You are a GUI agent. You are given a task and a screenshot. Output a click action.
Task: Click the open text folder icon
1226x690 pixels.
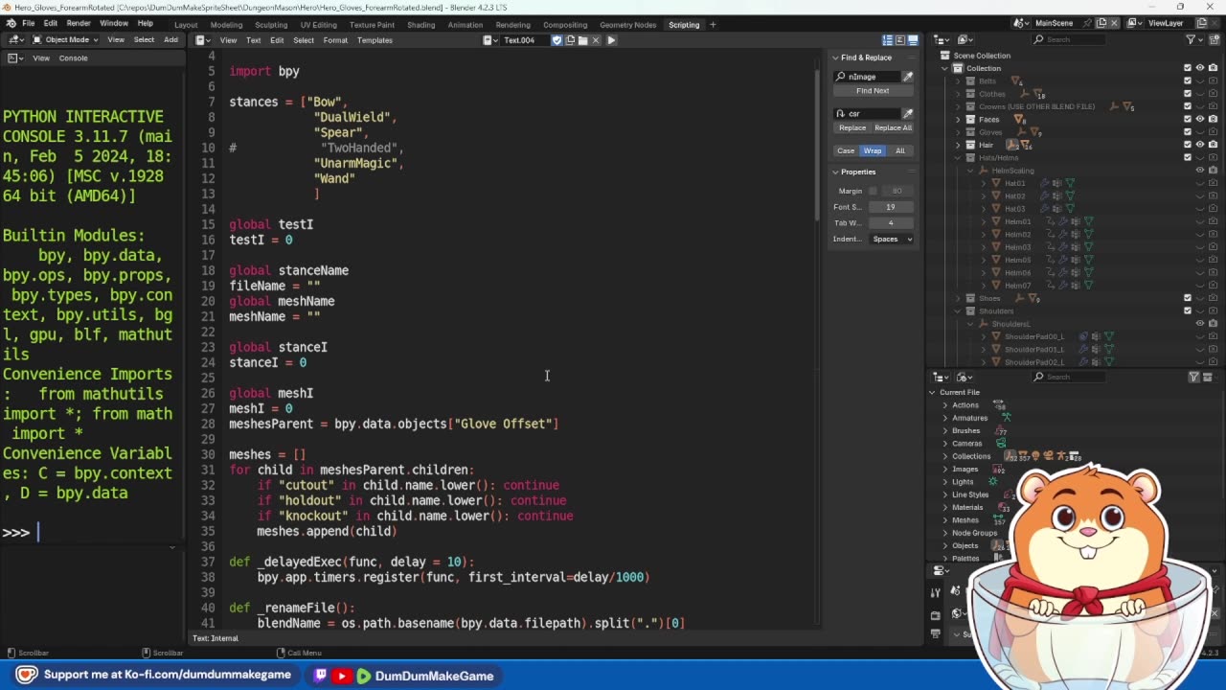(583, 40)
